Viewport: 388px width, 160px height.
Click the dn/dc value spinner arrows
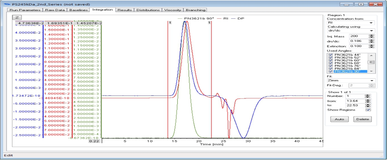pos(371,41)
